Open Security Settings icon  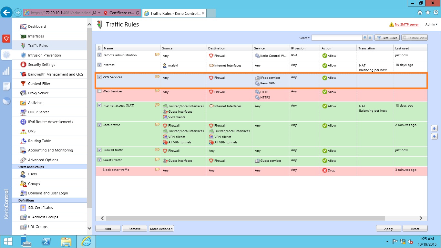(23, 65)
